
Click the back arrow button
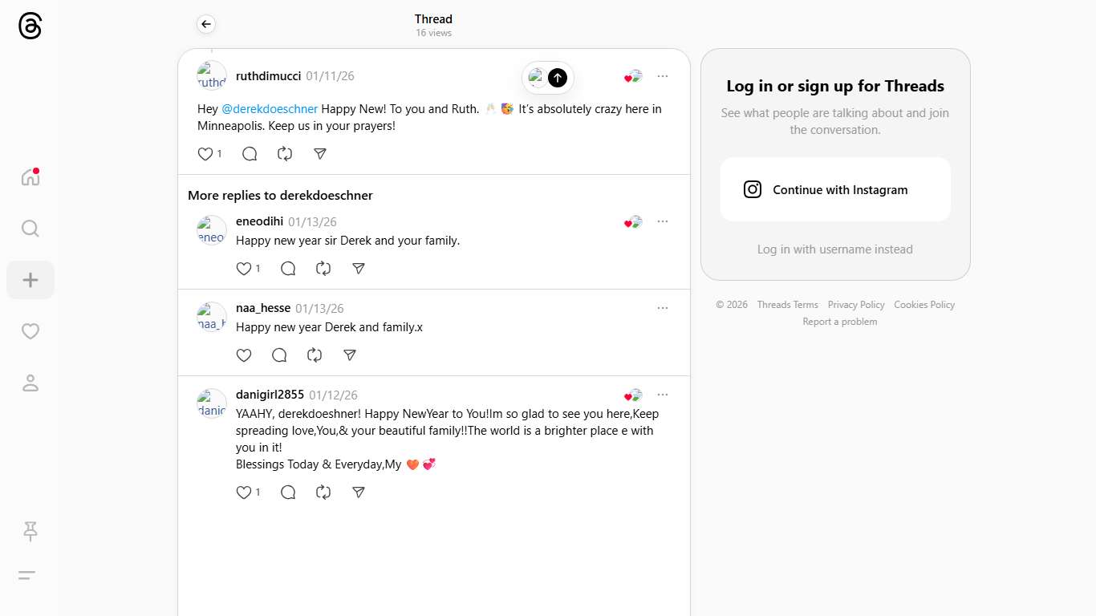[x=206, y=24]
